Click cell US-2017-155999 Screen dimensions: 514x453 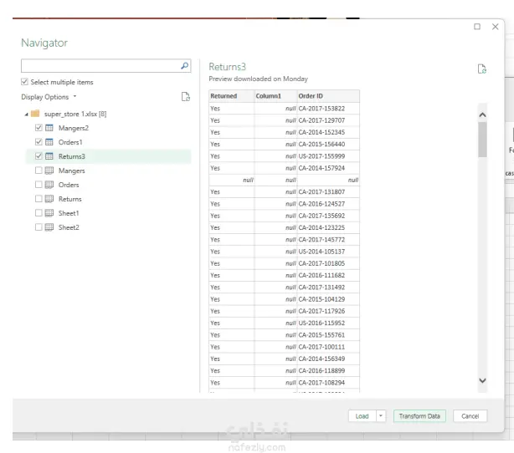tap(328, 156)
